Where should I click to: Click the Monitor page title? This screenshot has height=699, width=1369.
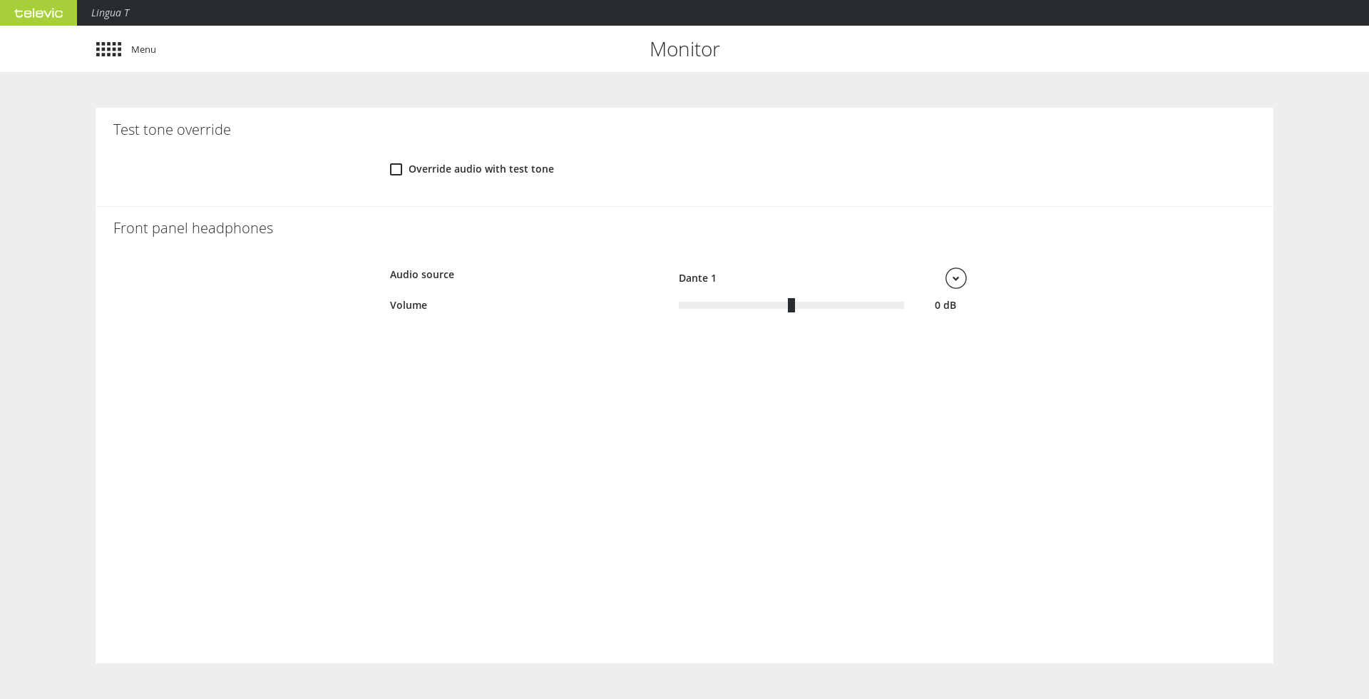tap(684, 49)
